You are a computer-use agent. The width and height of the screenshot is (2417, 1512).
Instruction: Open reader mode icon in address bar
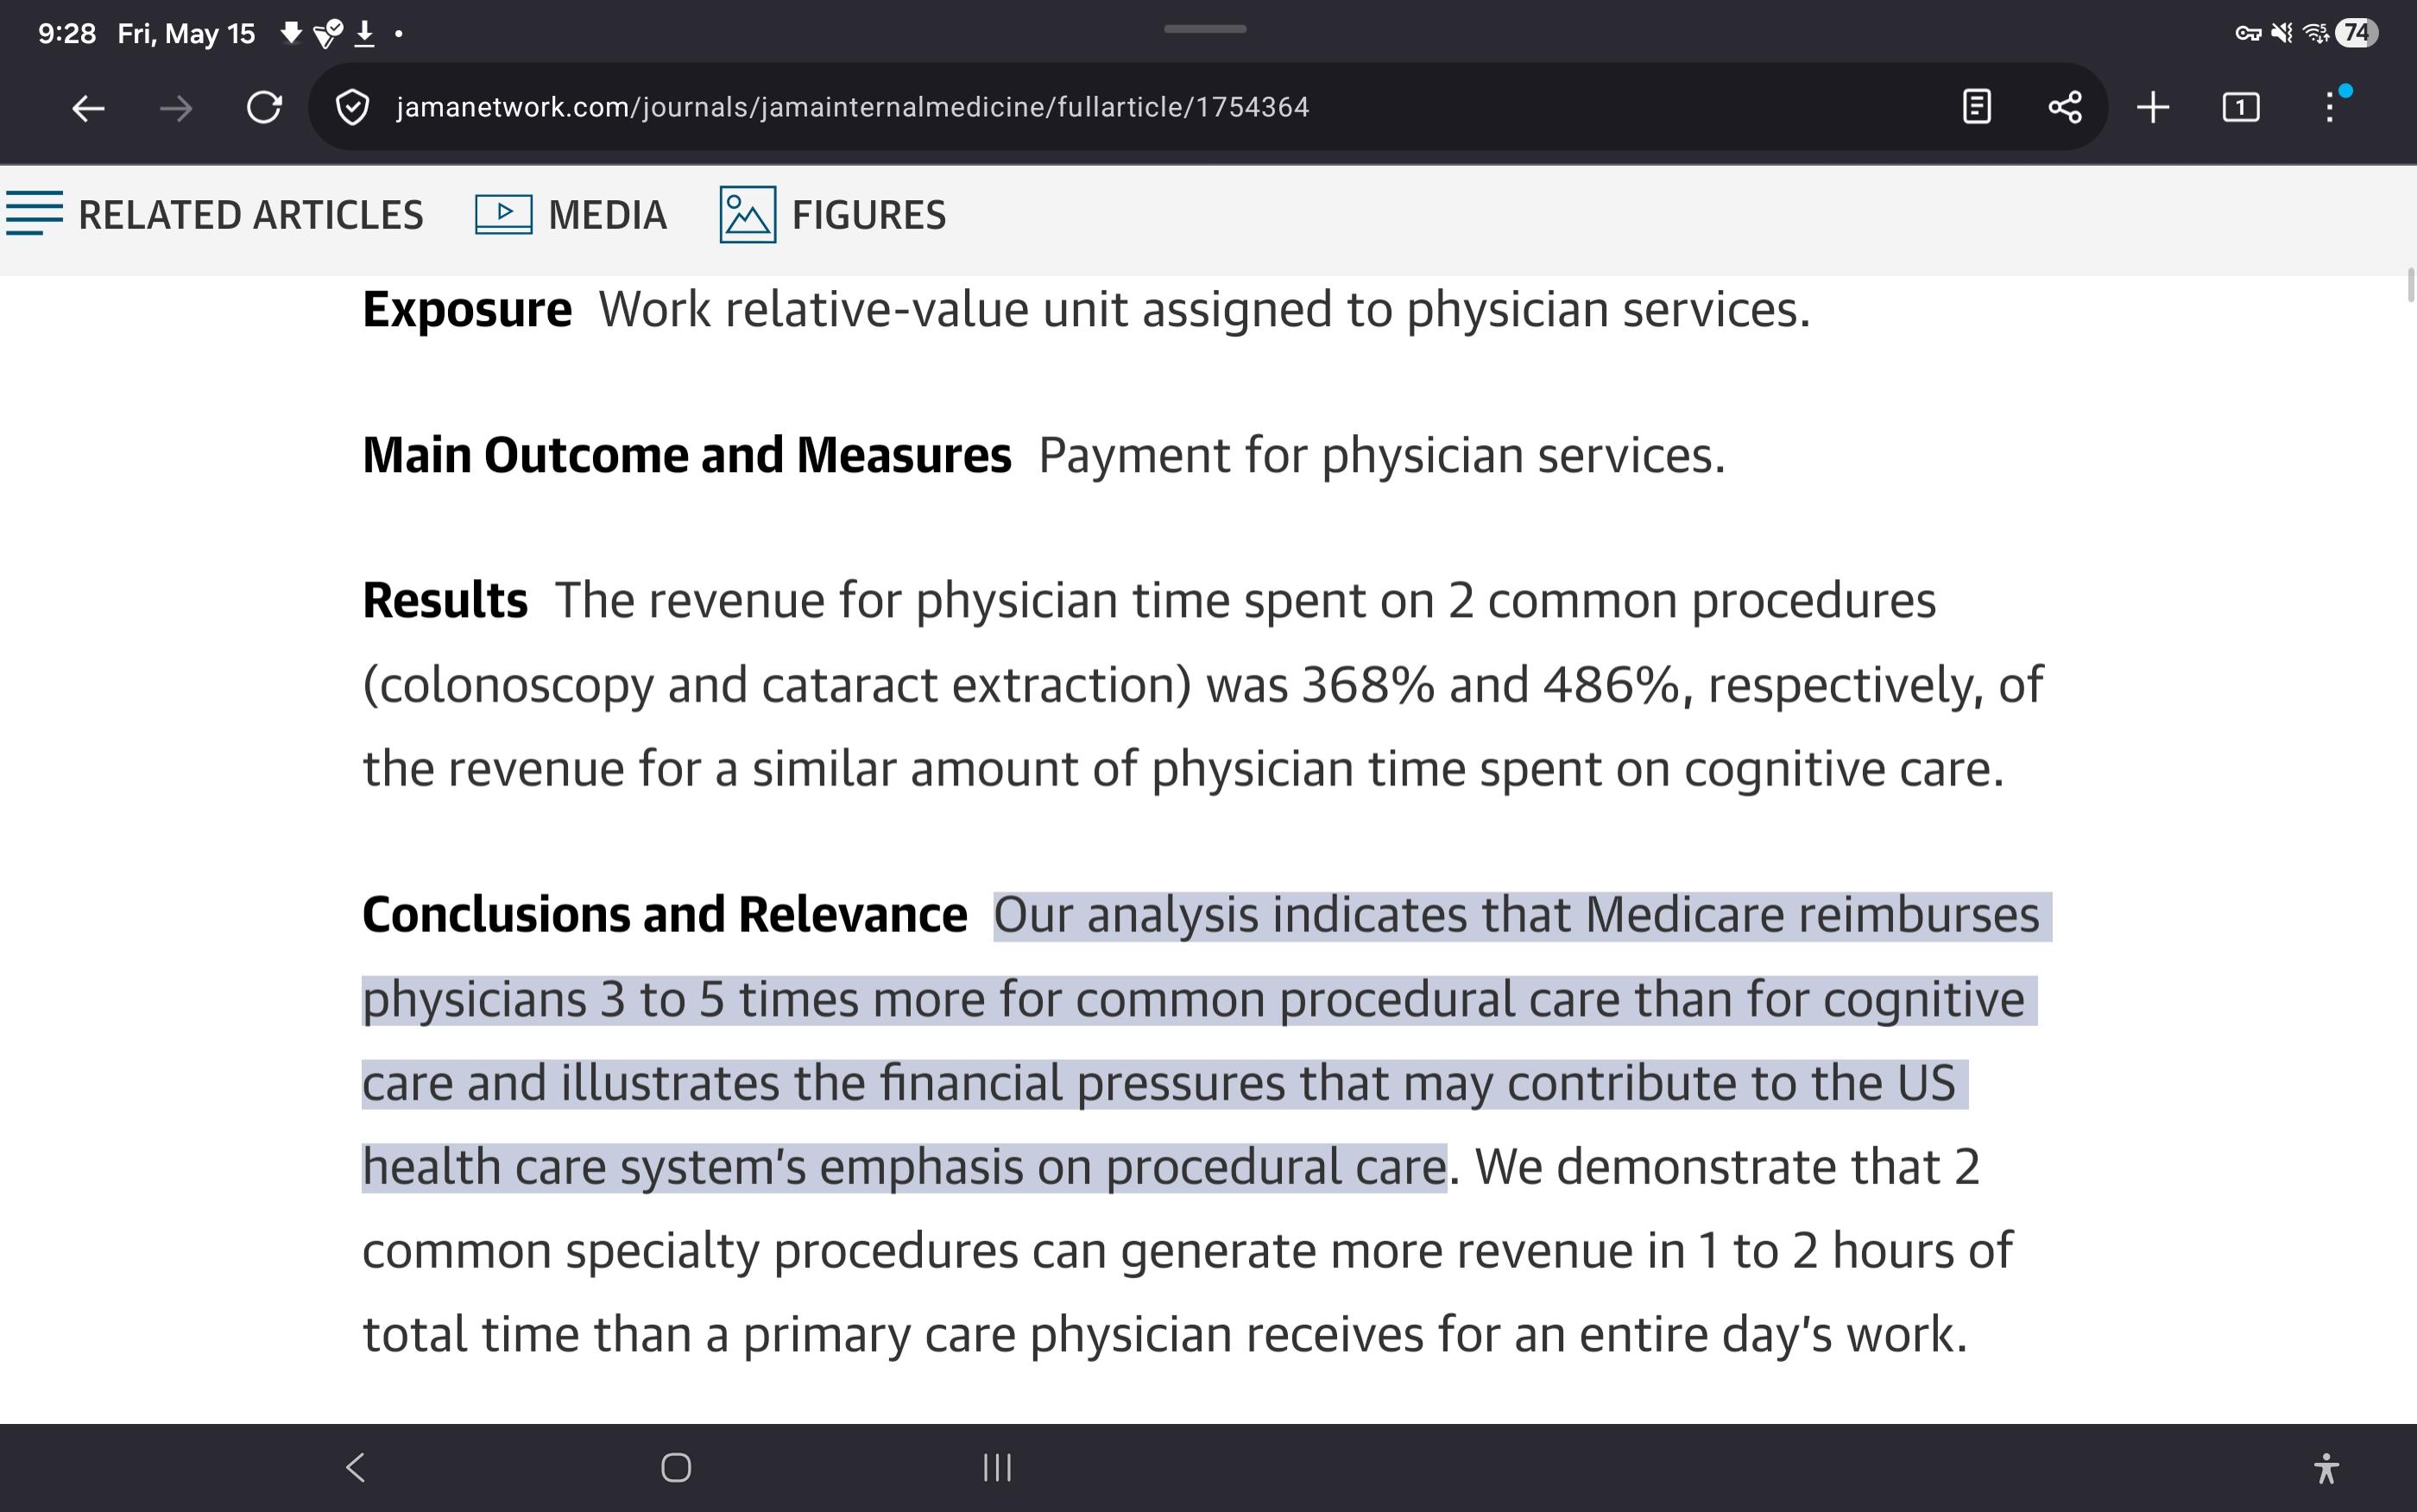tap(1977, 107)
